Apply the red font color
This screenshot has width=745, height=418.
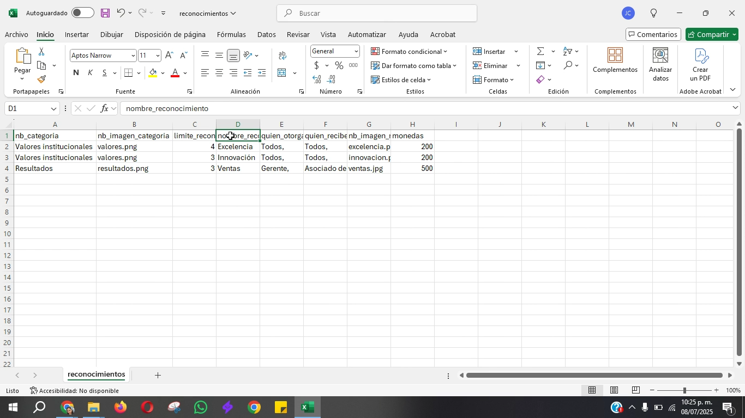(175, 73)
